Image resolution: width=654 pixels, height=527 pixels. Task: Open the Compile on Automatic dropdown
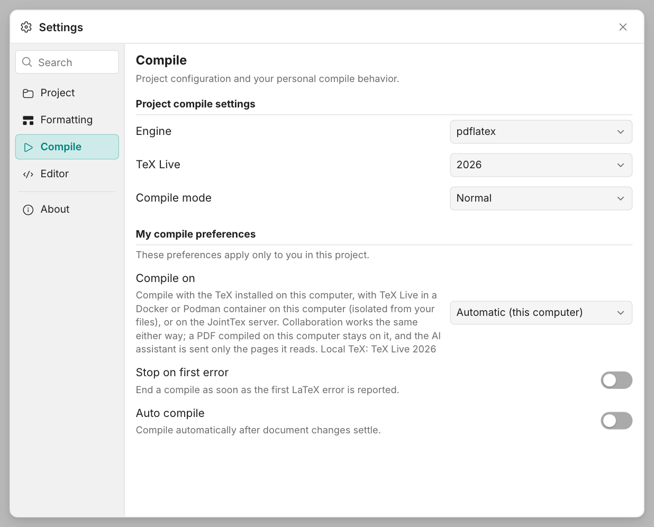tap(541, 313)
